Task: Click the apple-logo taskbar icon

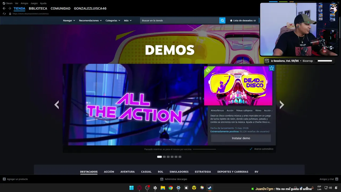Action: [186, 188]
